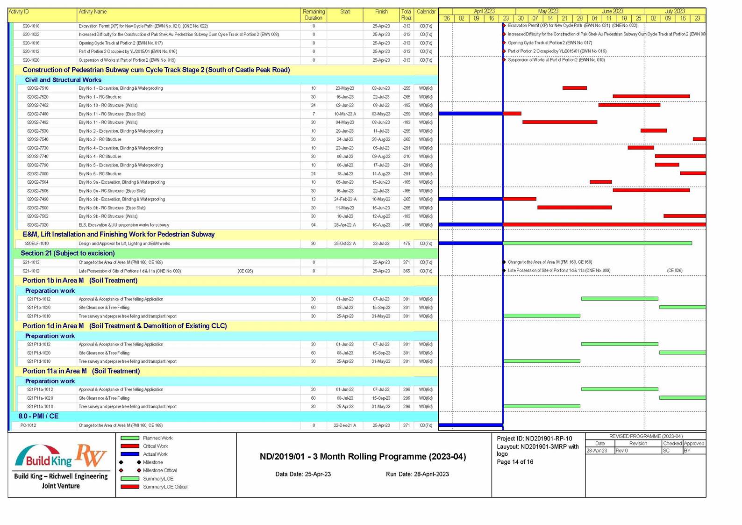Click activity ID S21-1013
742x525 pixels.
(31, 262)
